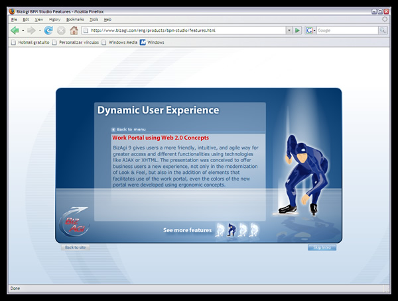
Task: Open the History menu
Action: [x=54, y=20]
